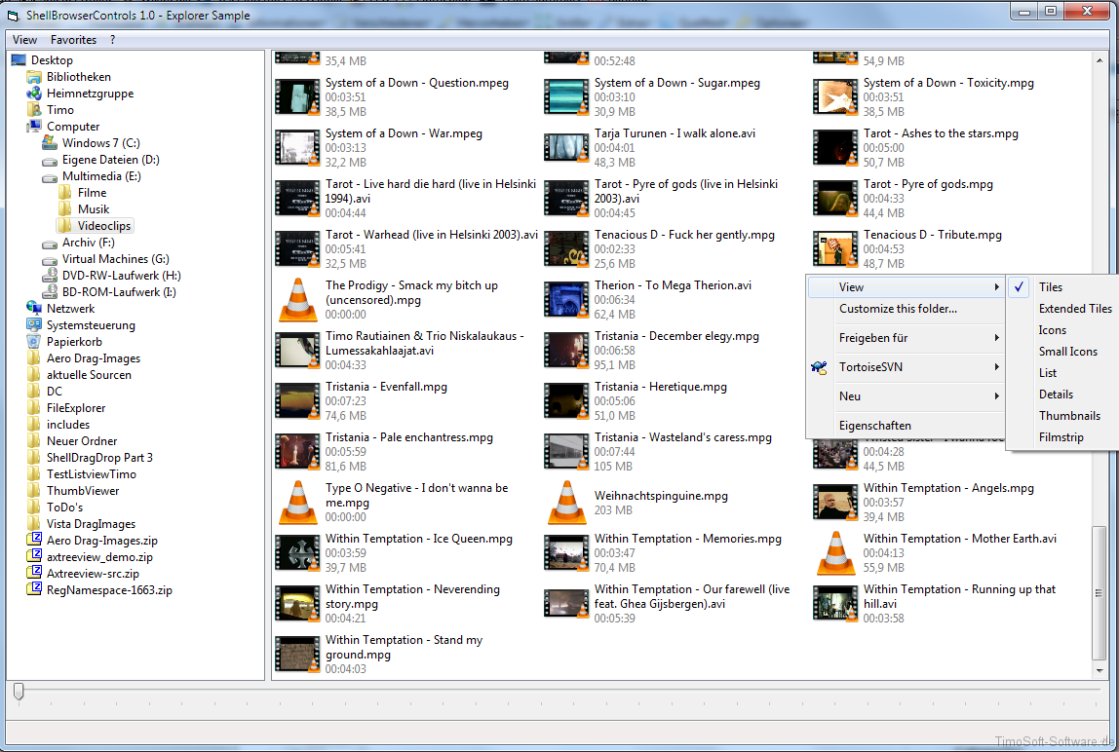
Task: Choose Customize this folder...
Action: (898, 308)
